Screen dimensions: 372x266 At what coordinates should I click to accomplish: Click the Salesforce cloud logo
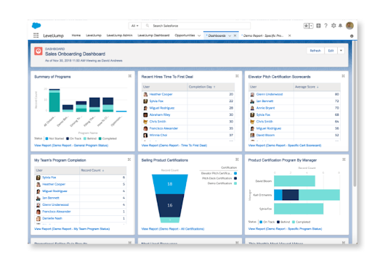pyautogui.click(x=36, y=25)
